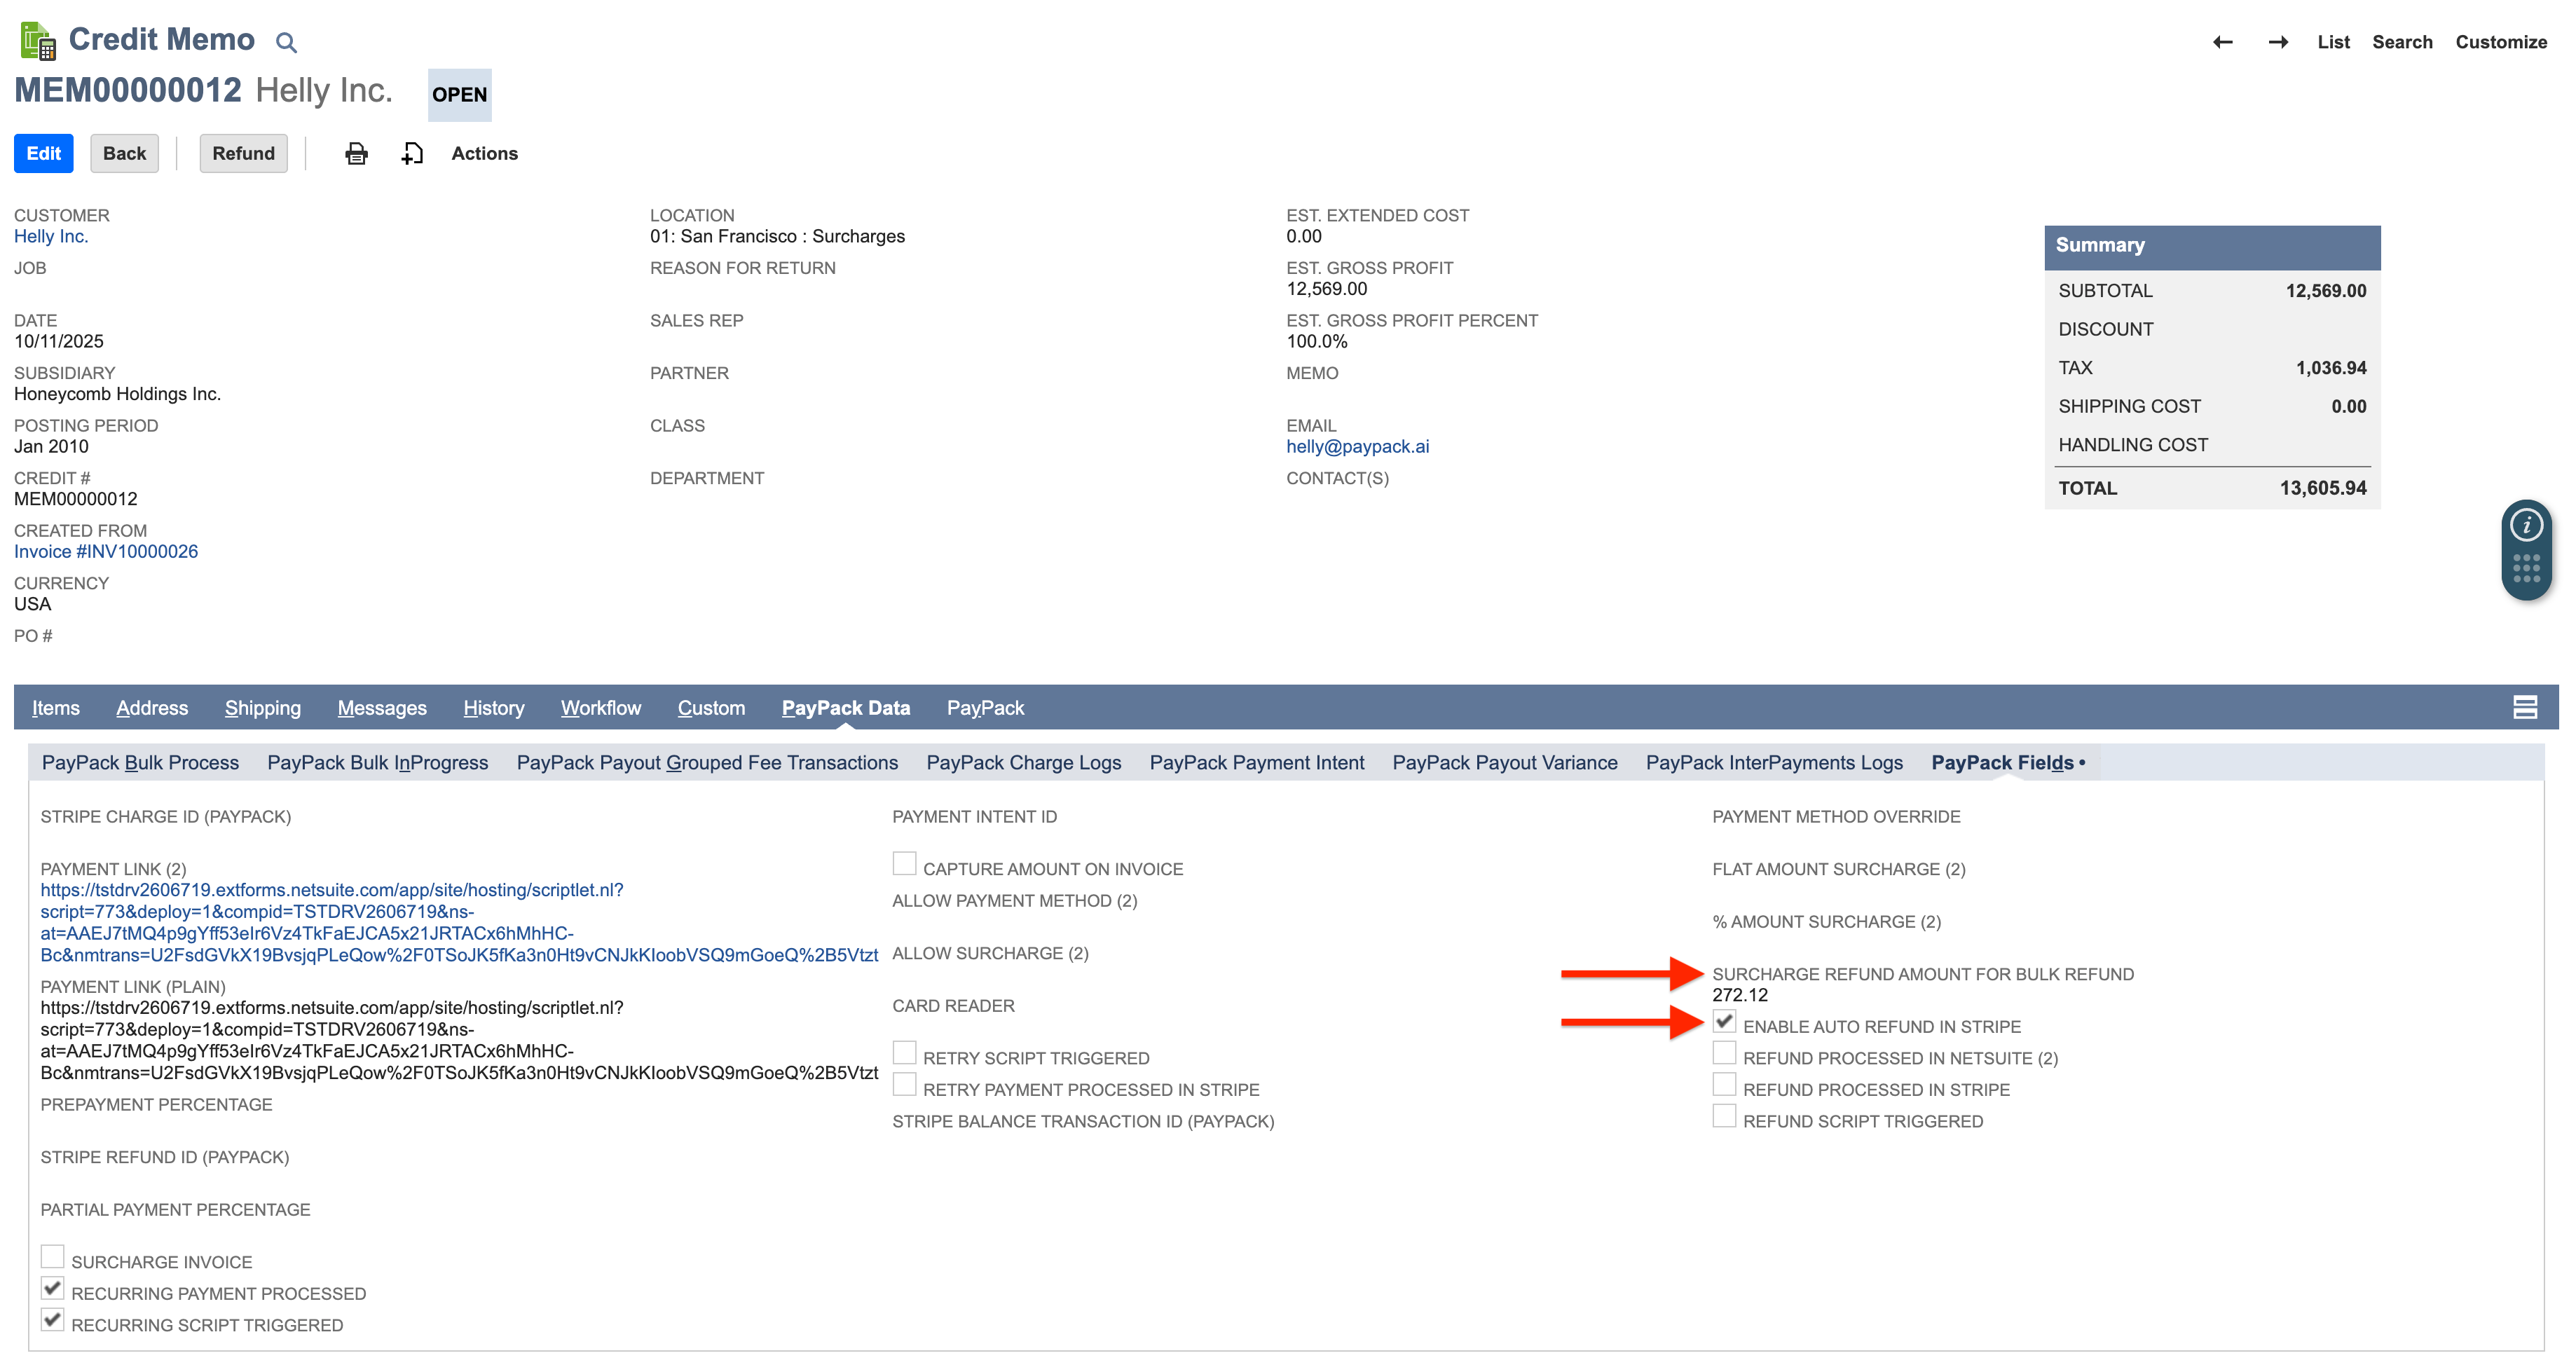Viewport: 2576px width, 1372px height.
Task: Click the Refund button
Action: point(243,153)
